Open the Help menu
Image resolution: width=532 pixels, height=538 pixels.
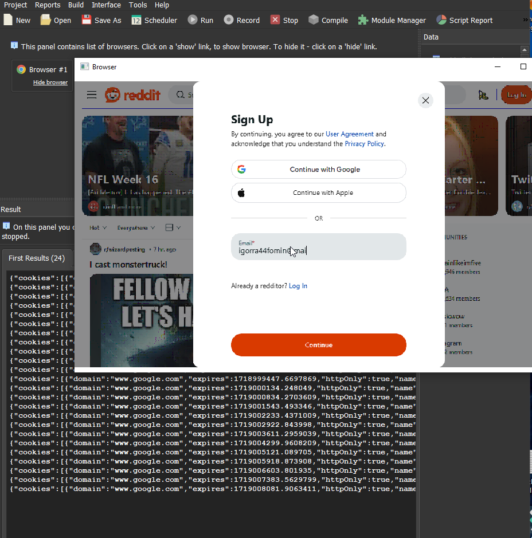[x=162, y=5]
